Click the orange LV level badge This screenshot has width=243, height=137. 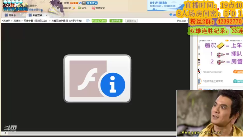[74, 3]
